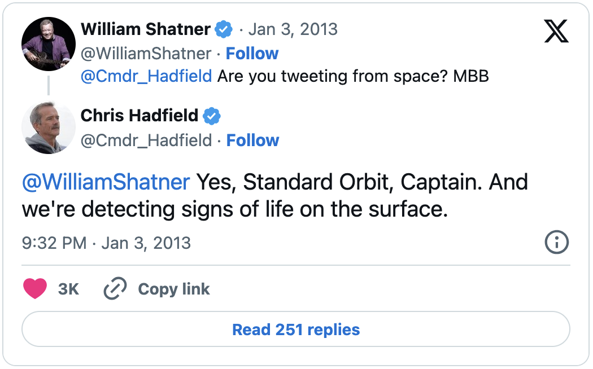Open William Shatner's profile picture
The image size is (593, 369).
pos(49,44)
